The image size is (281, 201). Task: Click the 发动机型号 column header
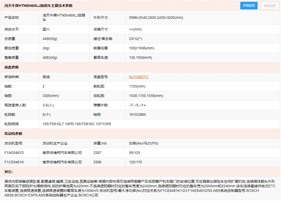14,143
